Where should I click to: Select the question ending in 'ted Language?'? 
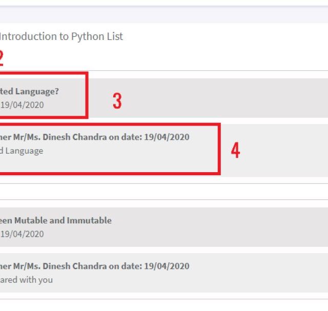[29, 91]
